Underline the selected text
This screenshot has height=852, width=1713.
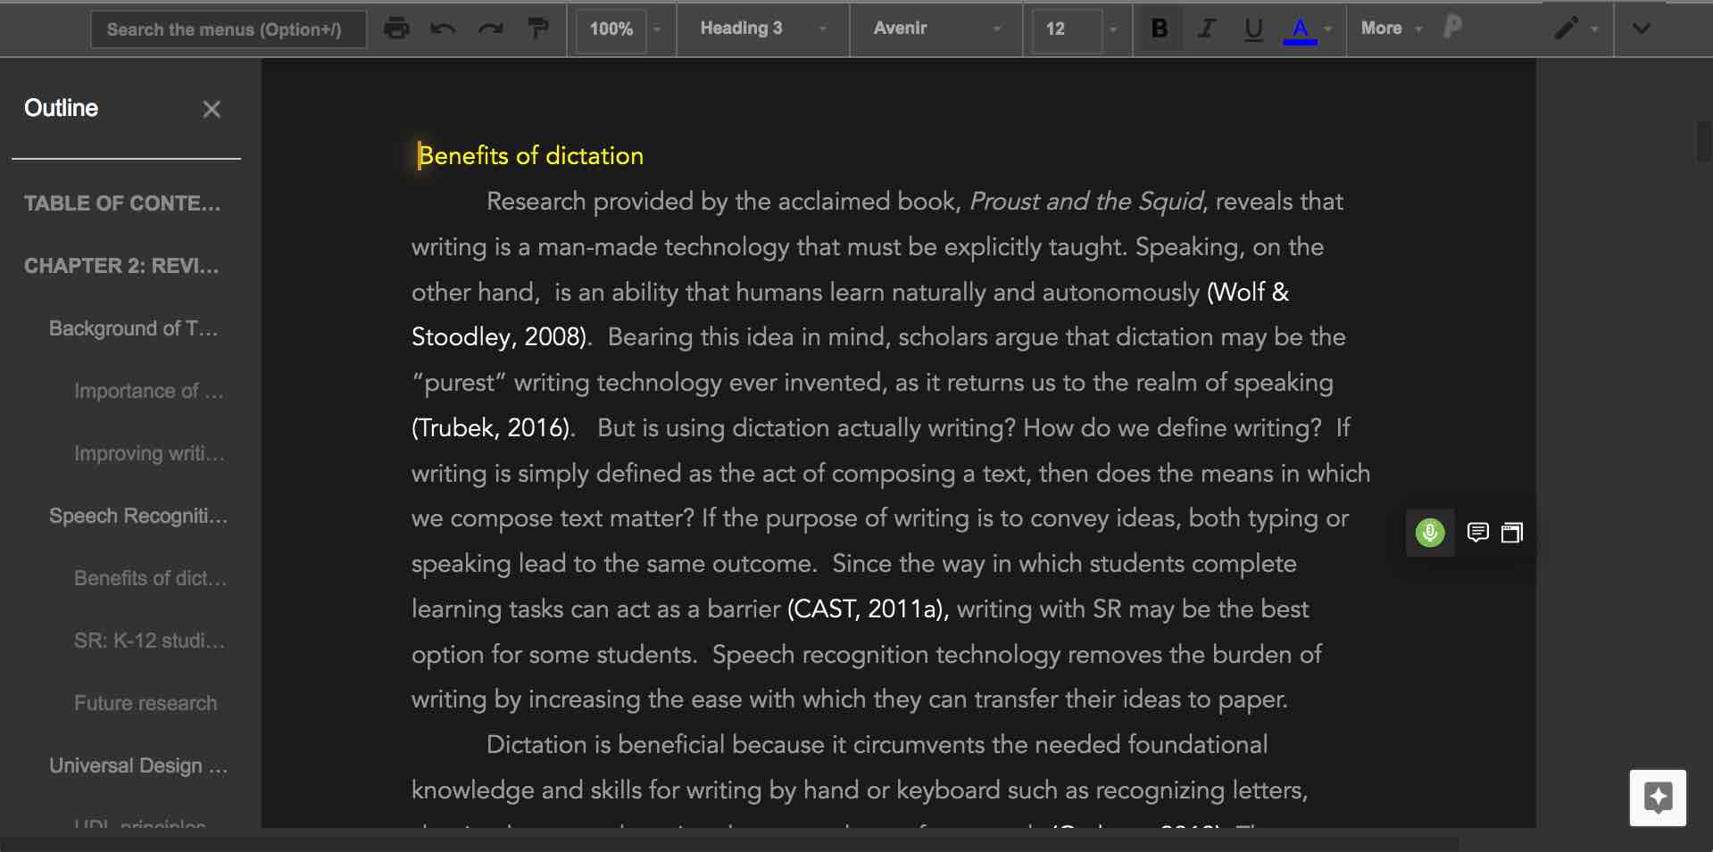click(x=1251, y=29)
